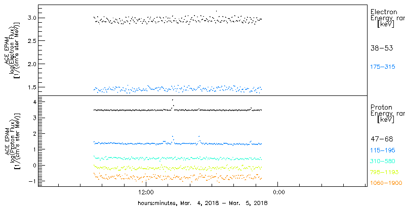The height and width of the screenshot is (207, 405).
Task: Click the spike peak in the black proton trace
Action: [172, 100]
